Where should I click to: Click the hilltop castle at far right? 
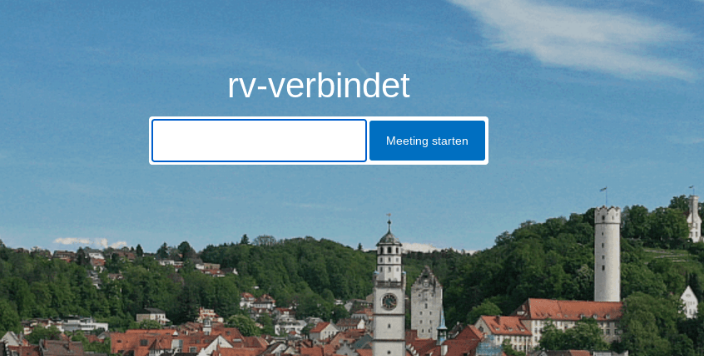tap(693, 218)
